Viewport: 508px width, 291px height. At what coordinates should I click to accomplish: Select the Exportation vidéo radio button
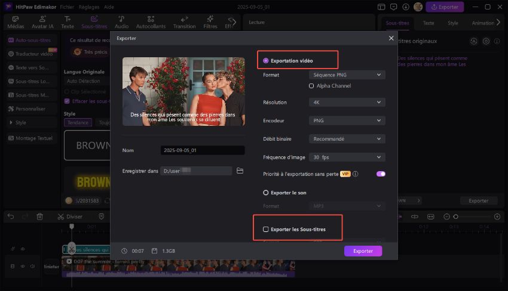[x=266, y=61]
